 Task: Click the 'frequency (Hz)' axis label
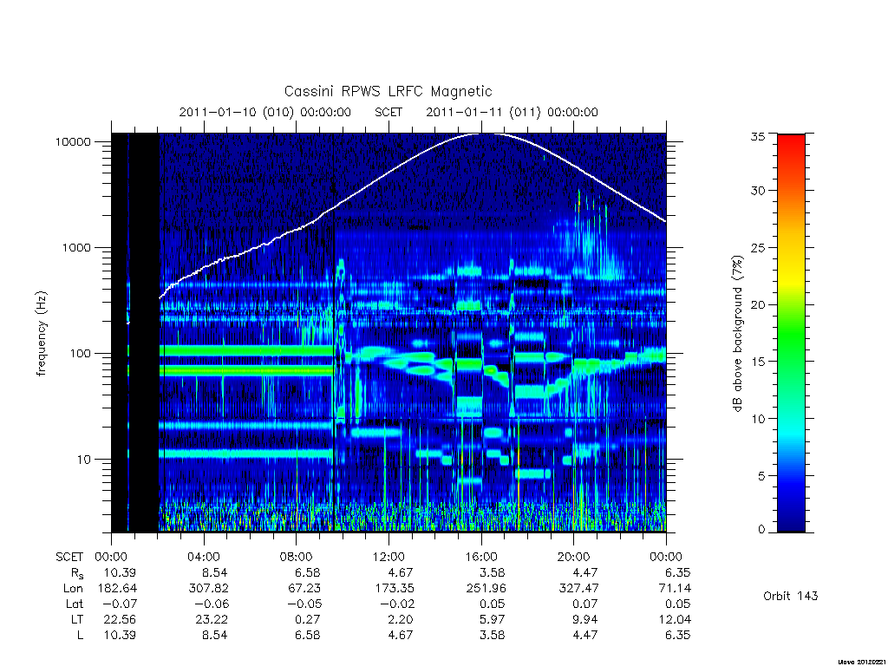(41, 334)
